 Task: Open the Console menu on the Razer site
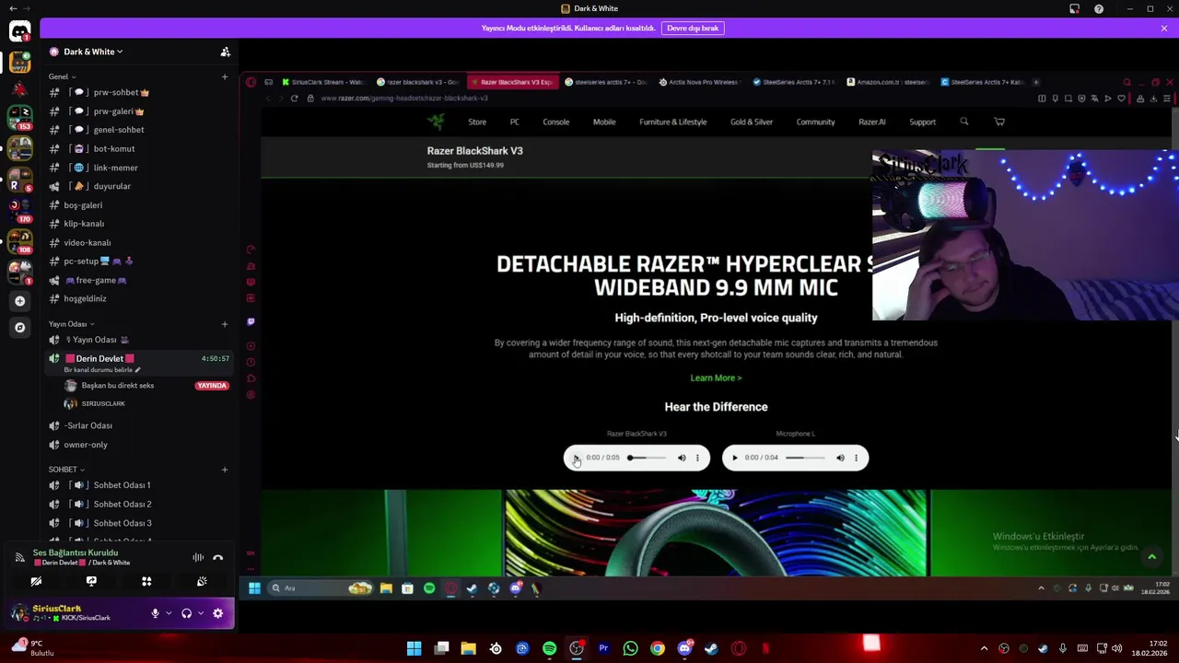pos(555,122)
